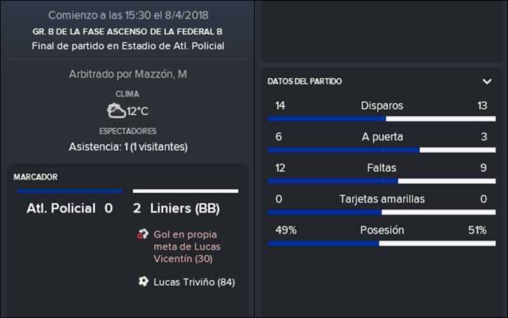Open the Federal B competition title
The image size is (508, 318).
pyautogui.click(x=128, y=31)
